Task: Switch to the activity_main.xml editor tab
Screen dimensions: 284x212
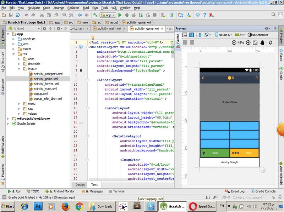Action: pos(109,29)
